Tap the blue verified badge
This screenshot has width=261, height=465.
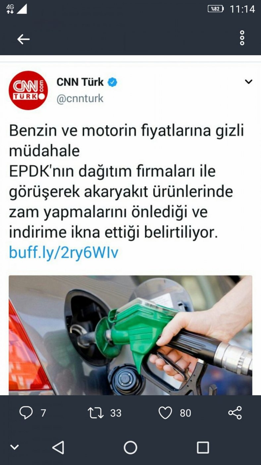point(113,82)
